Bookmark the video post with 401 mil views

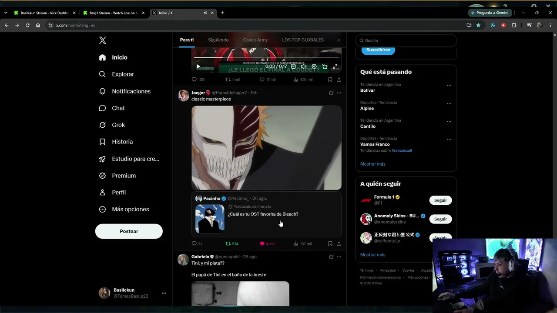tap(330, 80)
